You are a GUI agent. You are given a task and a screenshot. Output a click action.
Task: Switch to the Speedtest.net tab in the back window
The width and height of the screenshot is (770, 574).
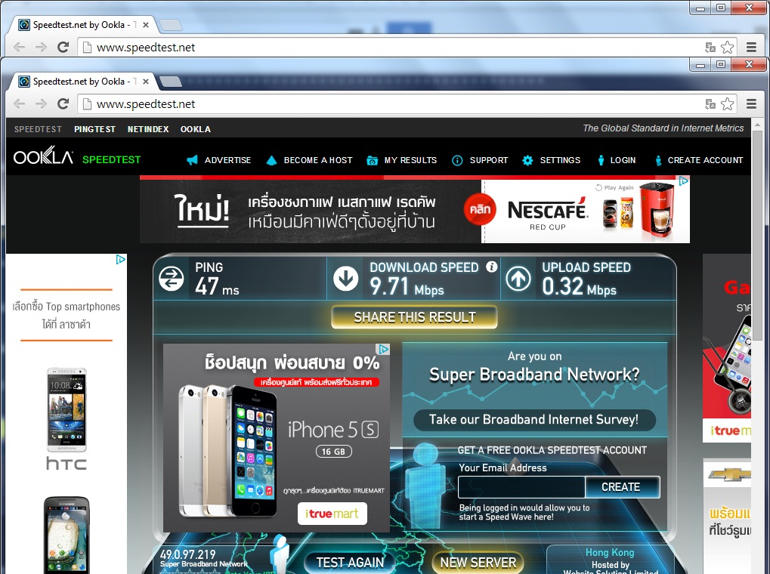(x=82, y=25)
